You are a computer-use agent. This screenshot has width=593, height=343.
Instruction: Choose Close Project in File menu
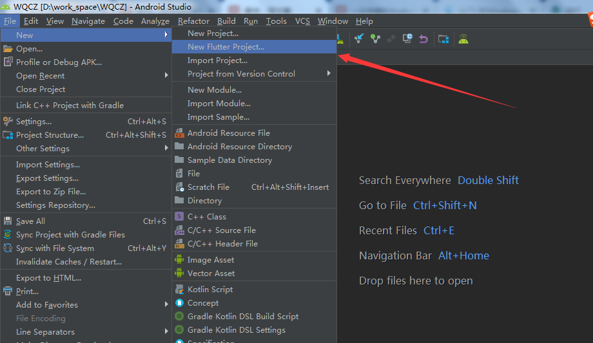point(86,89)
